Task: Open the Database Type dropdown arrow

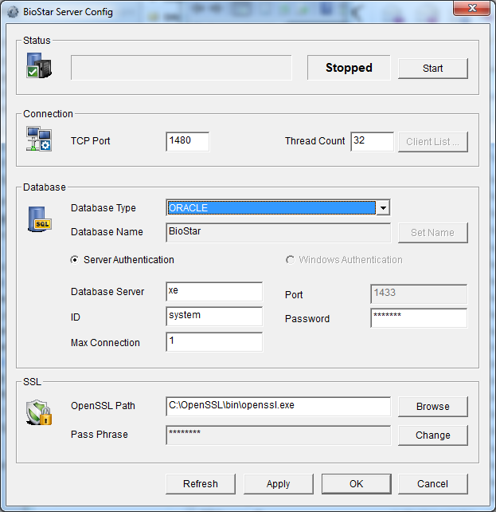Action: pyautogui.click(x=383, y=208)
